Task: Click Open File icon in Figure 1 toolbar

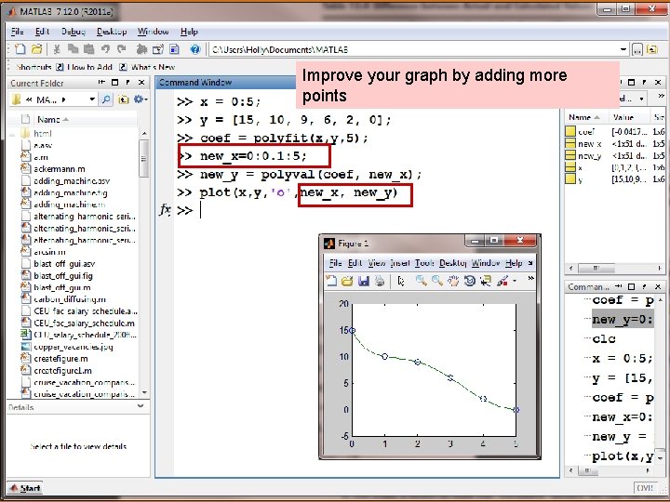Action: [x=347, y=281]
